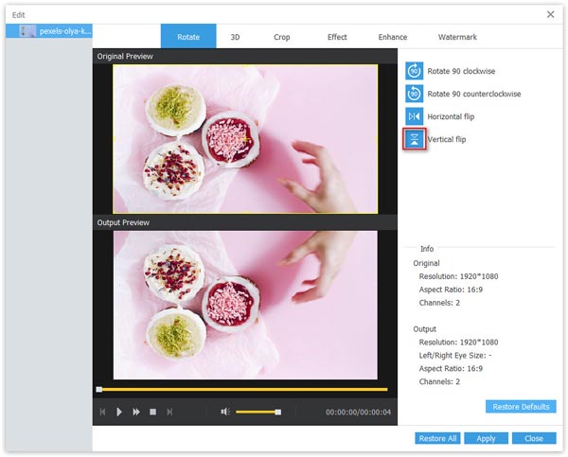This screenshot has height=457, width=568.
Task: Open the Watermark tab
Action: (457, 37)
